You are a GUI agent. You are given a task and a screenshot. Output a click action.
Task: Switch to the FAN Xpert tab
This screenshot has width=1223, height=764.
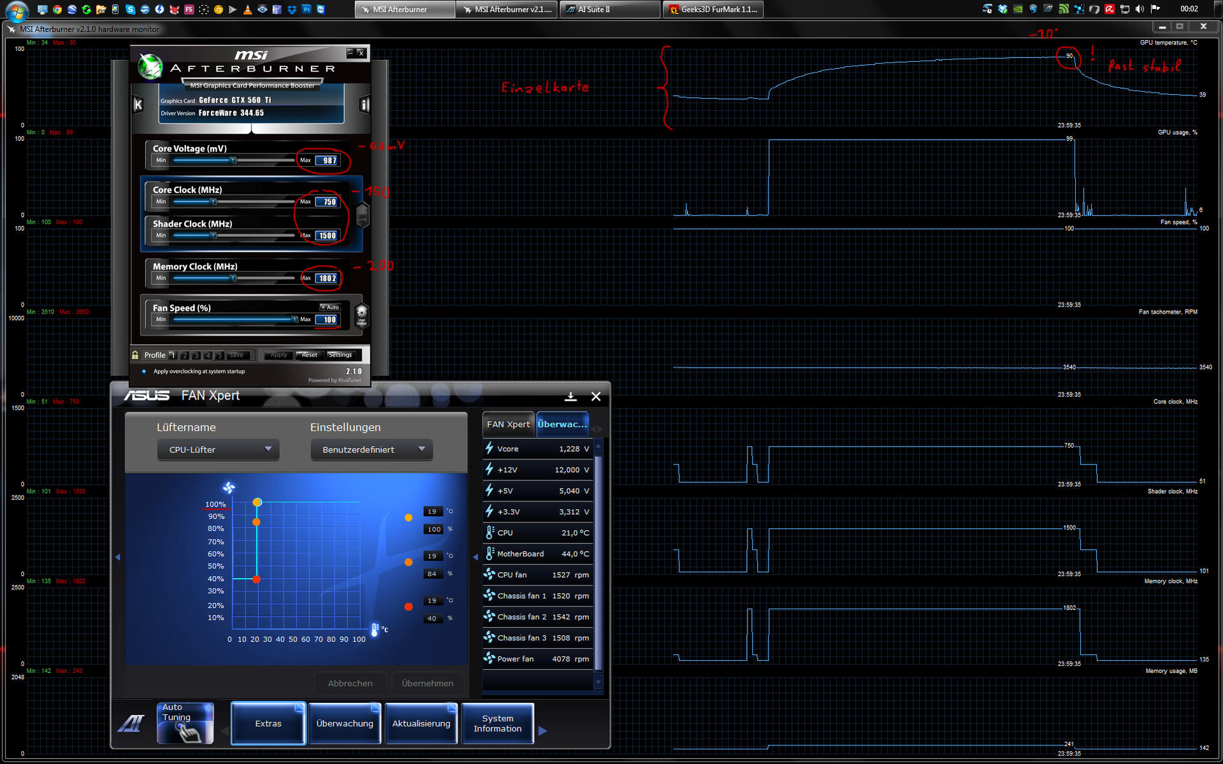(508, 424)
